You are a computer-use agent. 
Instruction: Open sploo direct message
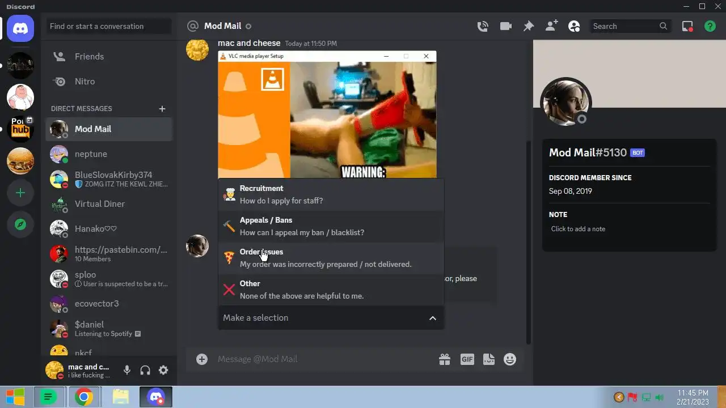pos(109,279)
